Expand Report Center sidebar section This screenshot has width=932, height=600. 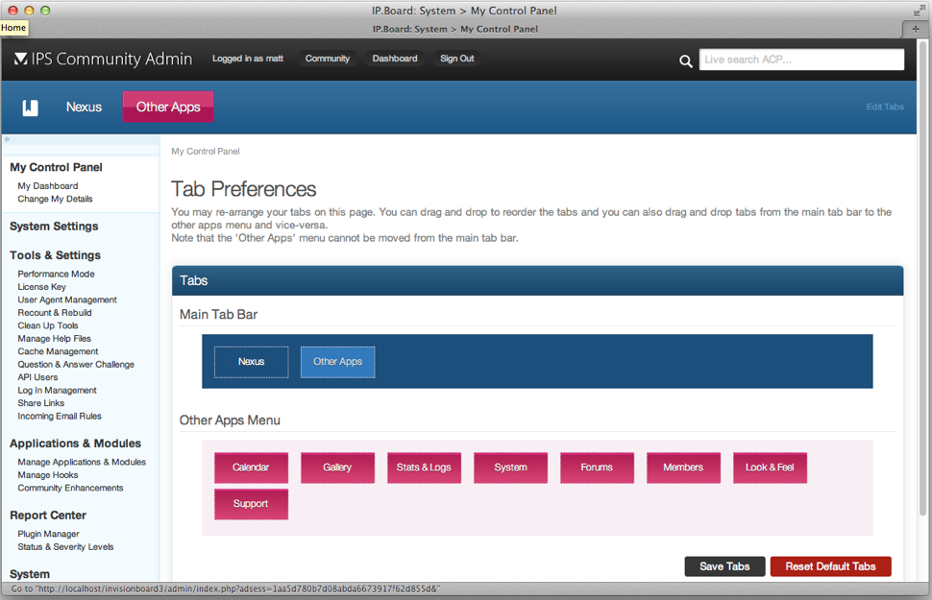48,516
